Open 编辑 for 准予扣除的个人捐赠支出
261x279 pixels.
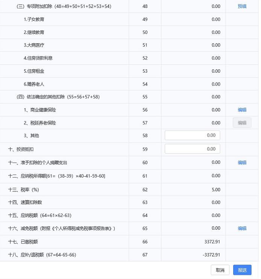(242, 162)
